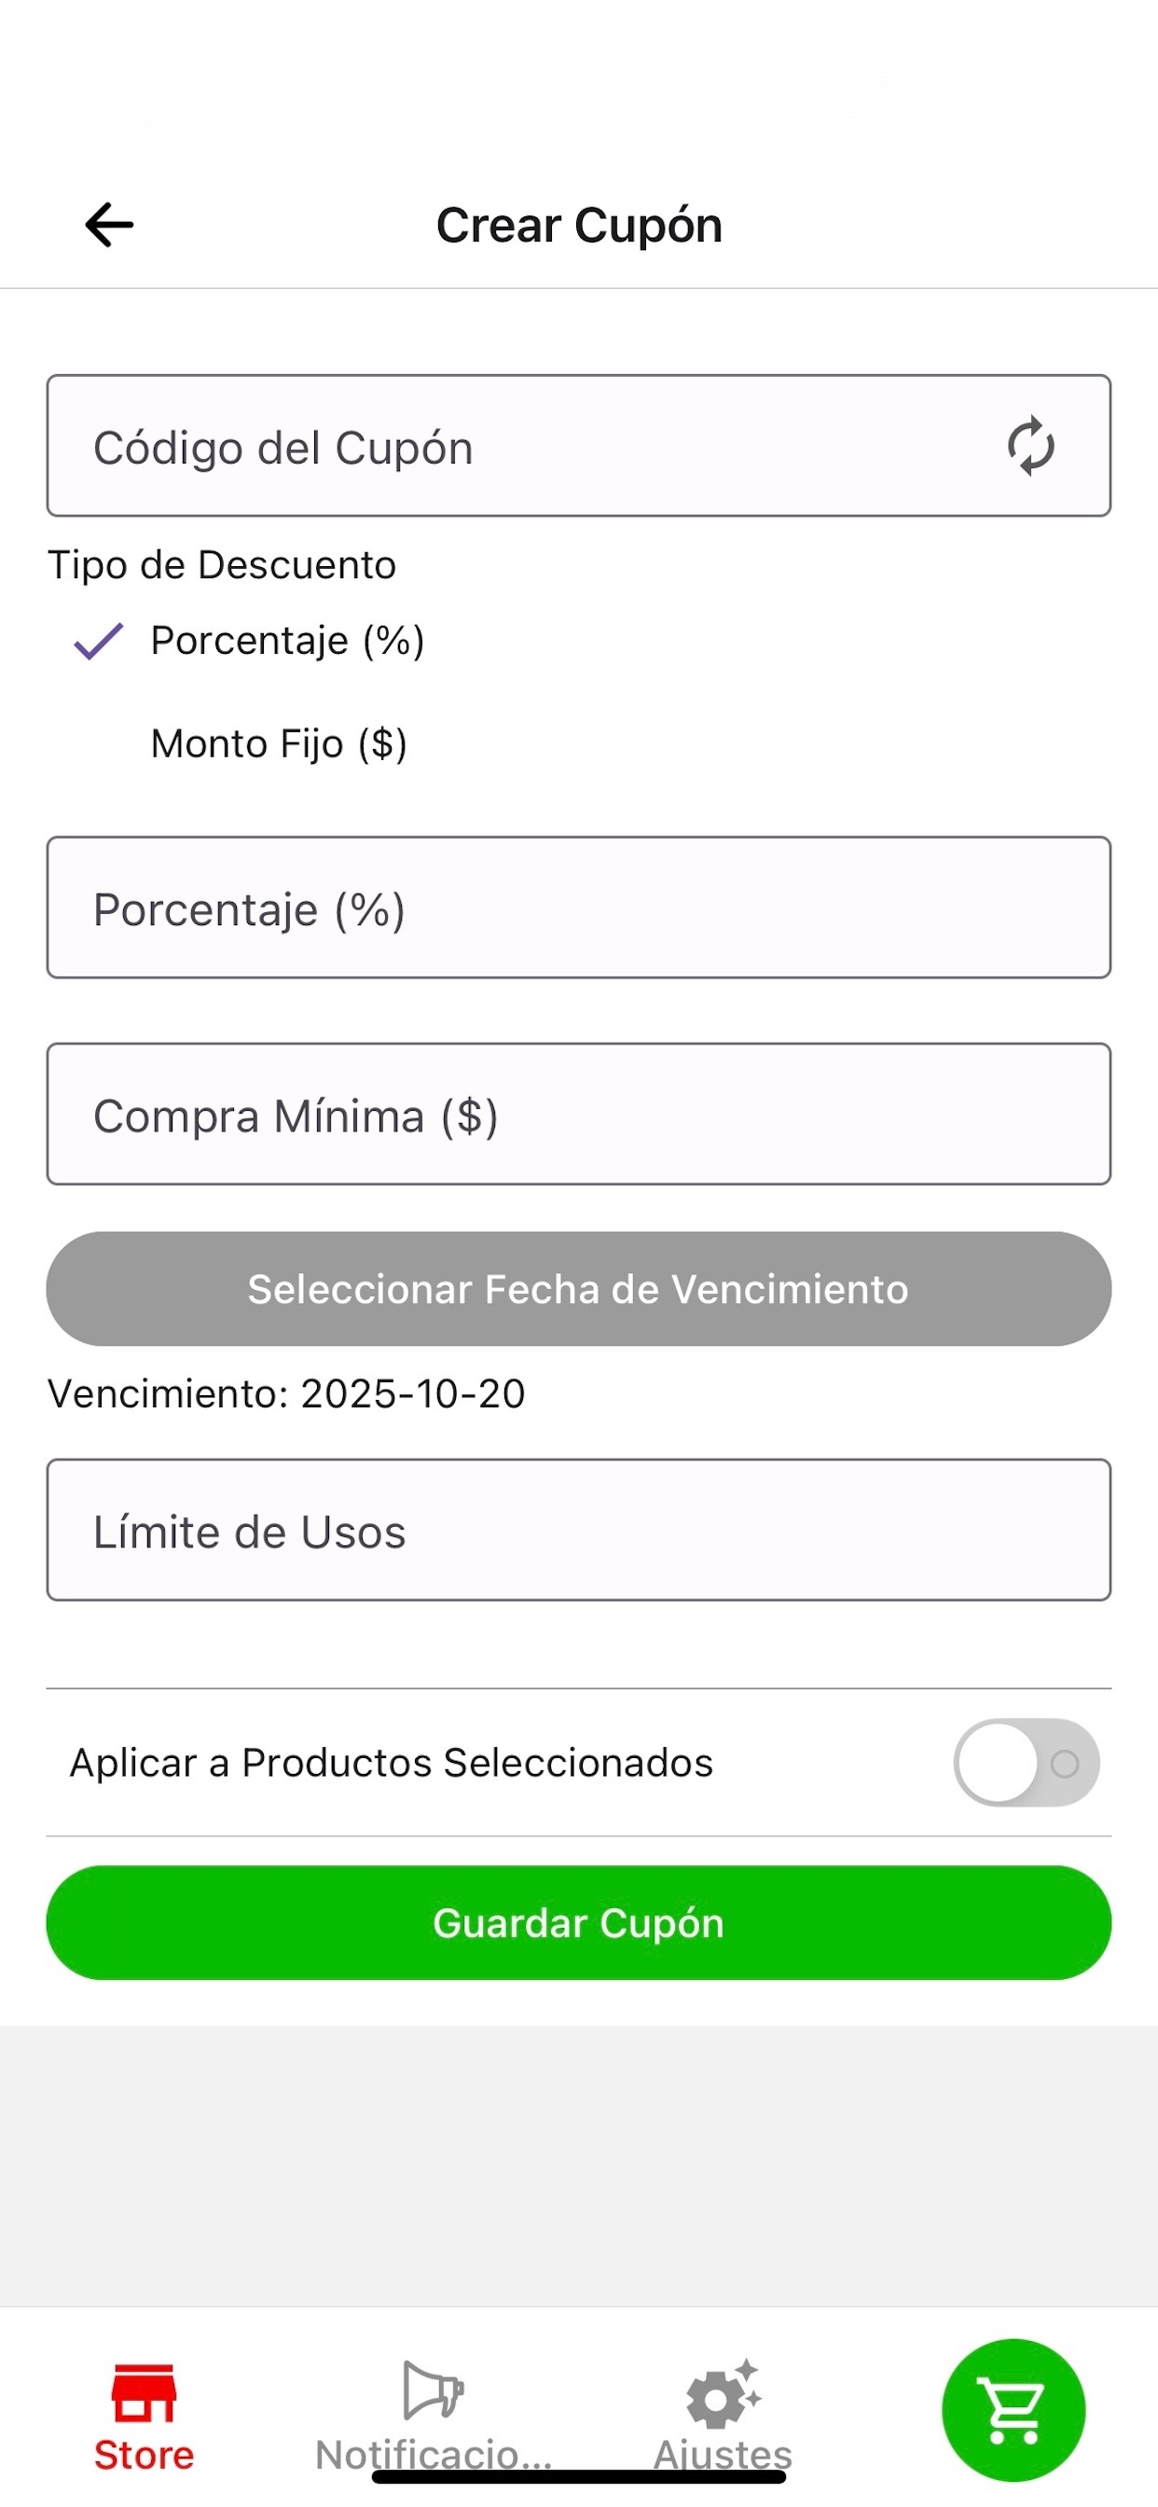Select the Monto Fijo ($) discount type
This screenshot has width=1158, height=2507.
click(280, 743)
